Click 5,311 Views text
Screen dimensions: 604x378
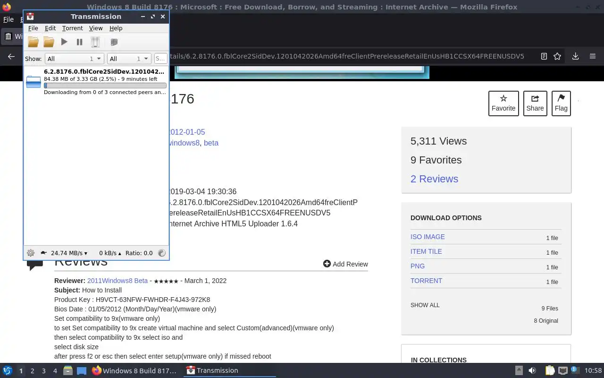[438, 141]
